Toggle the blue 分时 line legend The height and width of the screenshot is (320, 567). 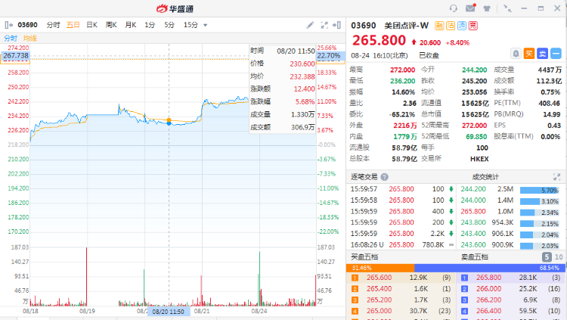click(x=11, y=39)
